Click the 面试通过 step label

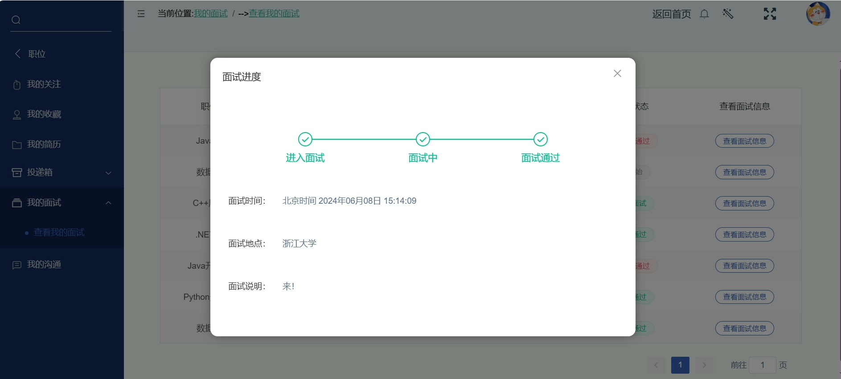[x=541, y=158]
